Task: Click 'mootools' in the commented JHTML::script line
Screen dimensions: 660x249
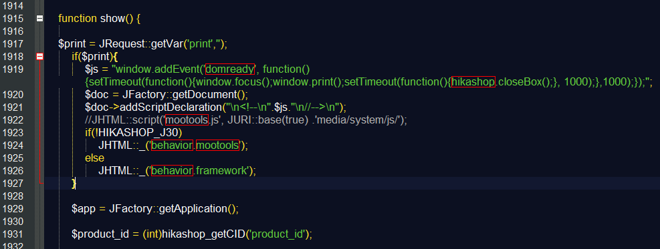Action: coord(187,119)
